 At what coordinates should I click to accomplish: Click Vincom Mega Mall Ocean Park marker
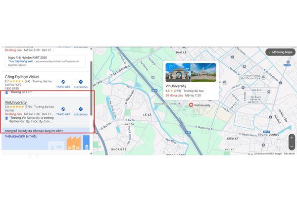click(263, 77)
